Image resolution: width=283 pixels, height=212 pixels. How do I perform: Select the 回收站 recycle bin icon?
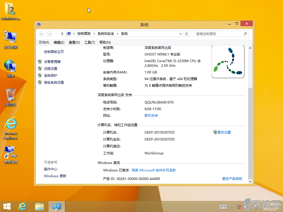pos(11,97)
